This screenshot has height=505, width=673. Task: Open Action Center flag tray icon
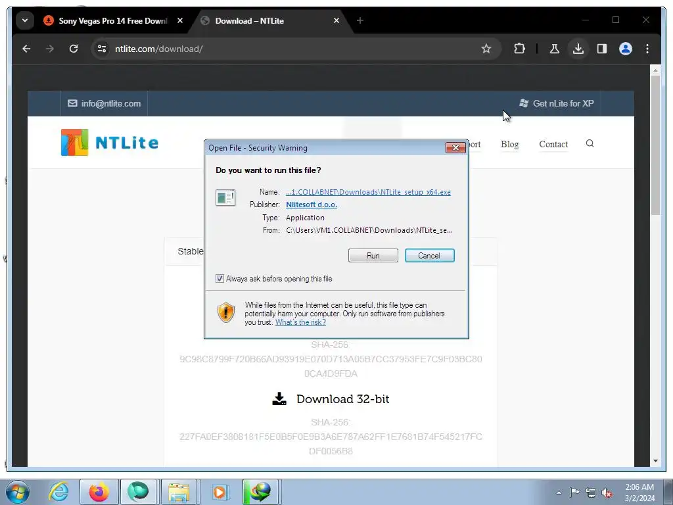[x=574, y=493]
